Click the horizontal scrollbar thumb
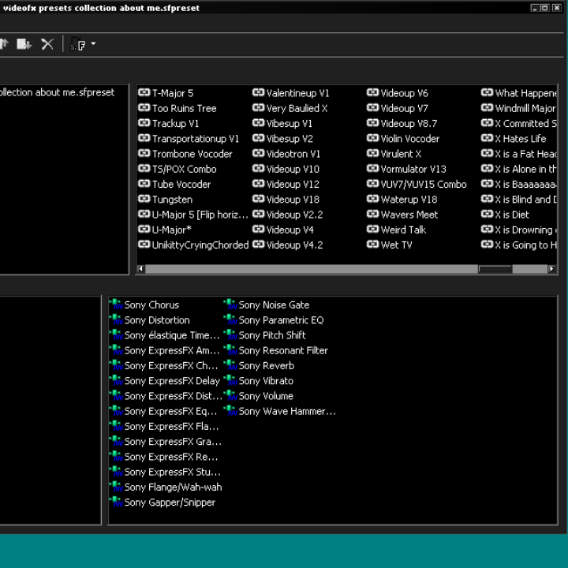This screenshot has height=568, width=568. [495, 269]
